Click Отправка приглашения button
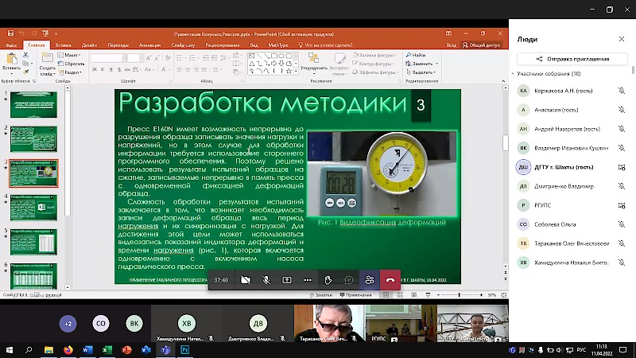Screen dimensions: 636x358 pos(573,59)
